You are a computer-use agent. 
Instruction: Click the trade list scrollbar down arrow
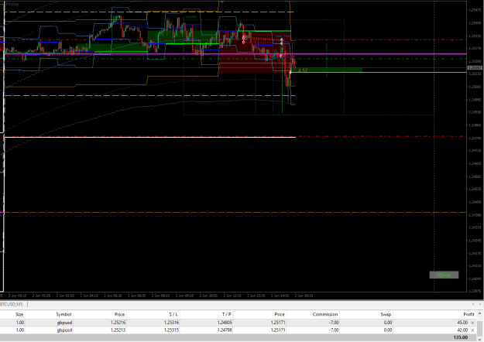click(479, 339)
